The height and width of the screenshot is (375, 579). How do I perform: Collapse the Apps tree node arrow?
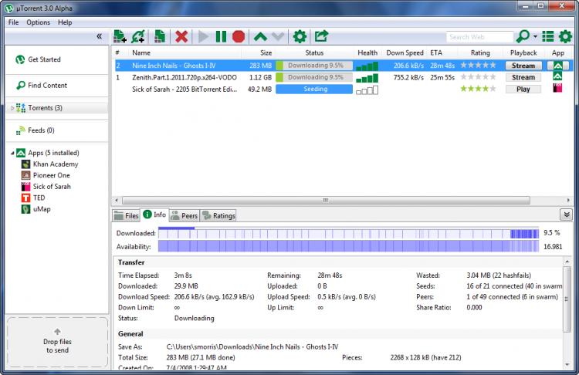point(12,153)
